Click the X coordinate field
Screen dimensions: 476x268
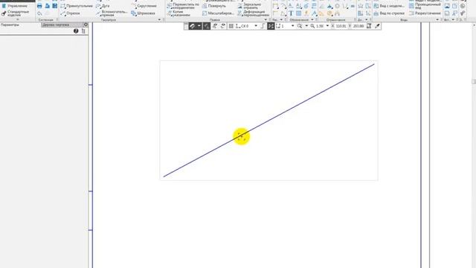click(x=341, y=26)
